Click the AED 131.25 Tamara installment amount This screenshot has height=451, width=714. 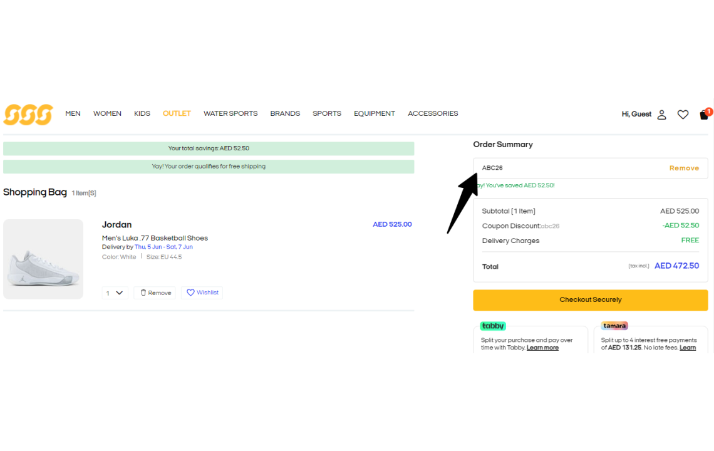[x=625, y=348]
